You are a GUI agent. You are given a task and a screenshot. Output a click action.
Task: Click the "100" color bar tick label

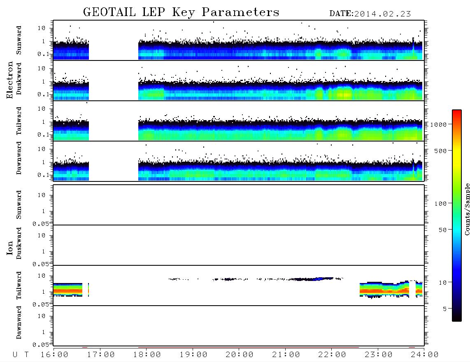click(x=440, y=204)
